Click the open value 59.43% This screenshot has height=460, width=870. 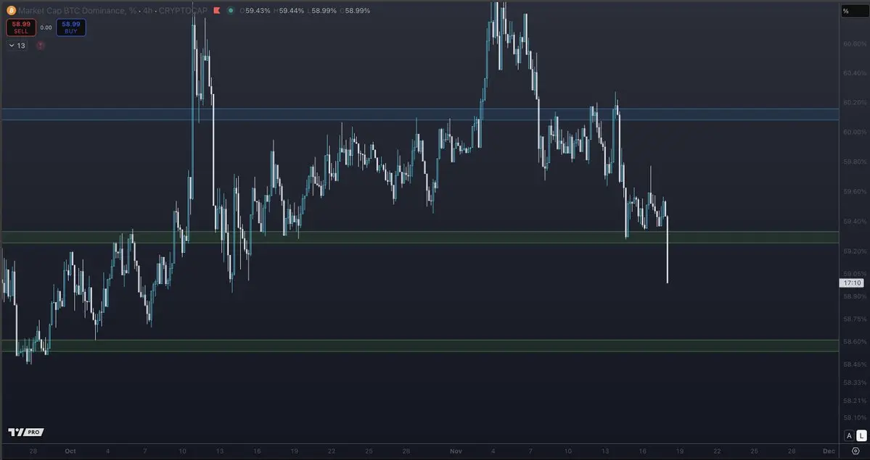(258, 11)
